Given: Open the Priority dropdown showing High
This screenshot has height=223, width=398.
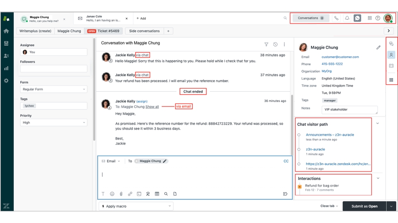Looking at the screenshot, I should 53,123.
